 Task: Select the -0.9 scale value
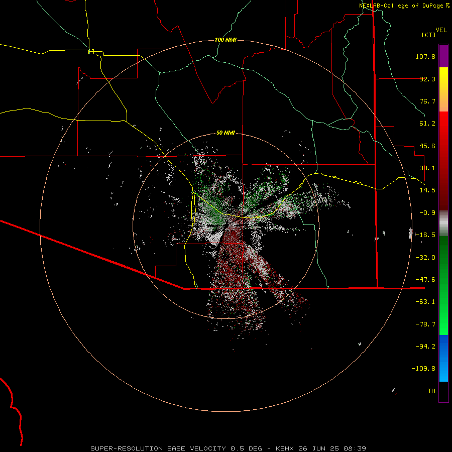[x=427, y=213]
